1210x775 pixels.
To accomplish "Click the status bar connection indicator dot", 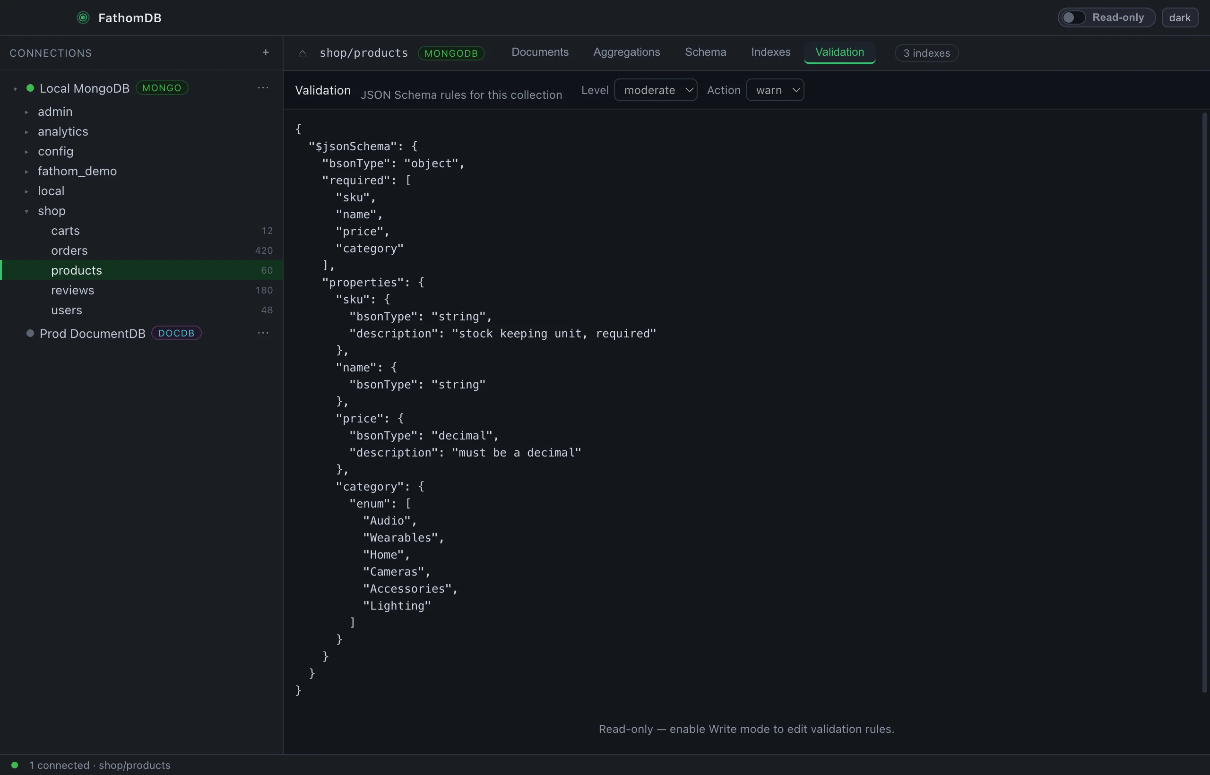I will click(15, 765).
